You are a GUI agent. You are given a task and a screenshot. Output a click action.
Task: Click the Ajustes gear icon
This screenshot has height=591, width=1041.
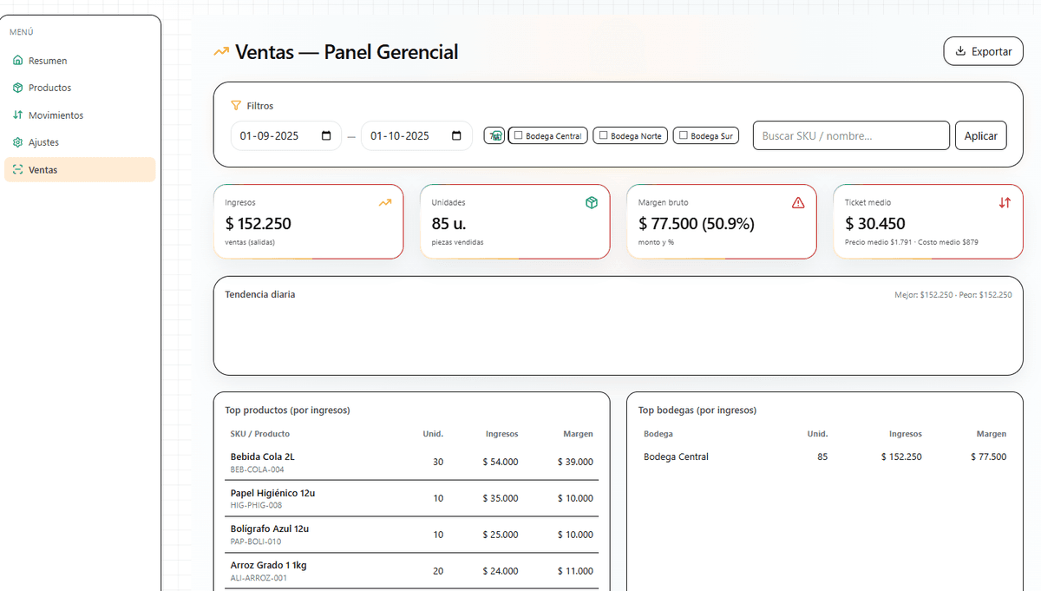pos(18,142)
